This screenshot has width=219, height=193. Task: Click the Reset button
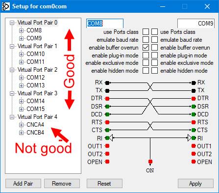[104, 184]
